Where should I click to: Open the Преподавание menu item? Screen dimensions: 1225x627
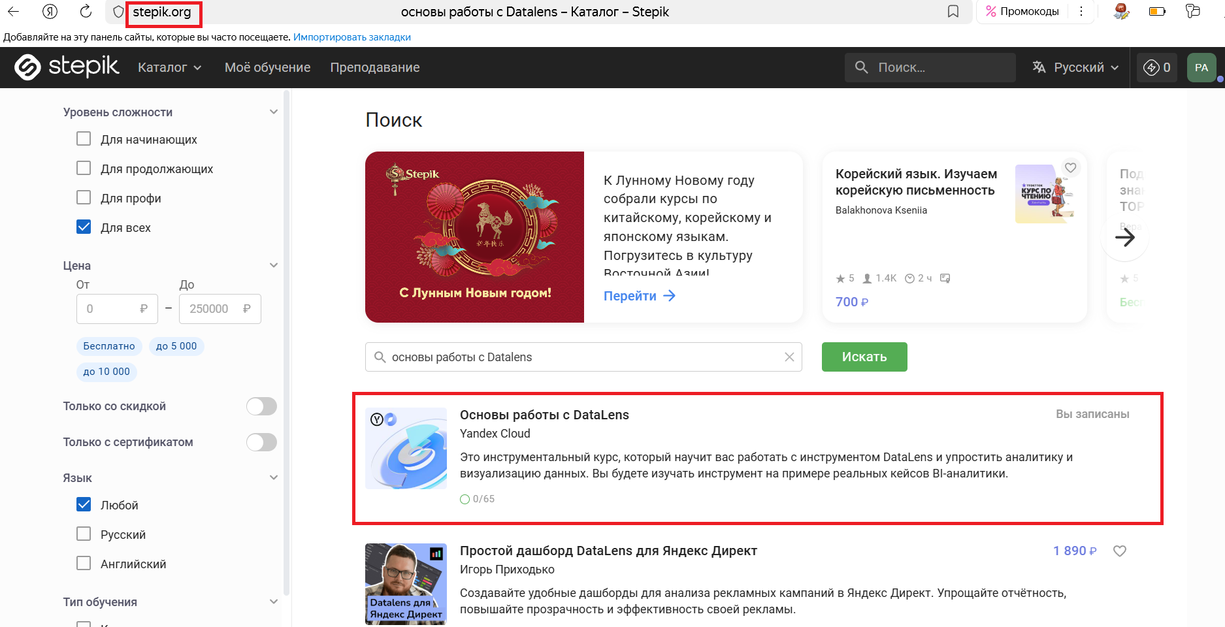pos(375,67)
